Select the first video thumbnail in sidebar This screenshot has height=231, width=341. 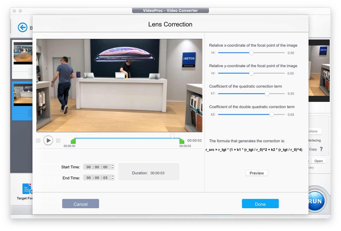[x=23, y=53]
